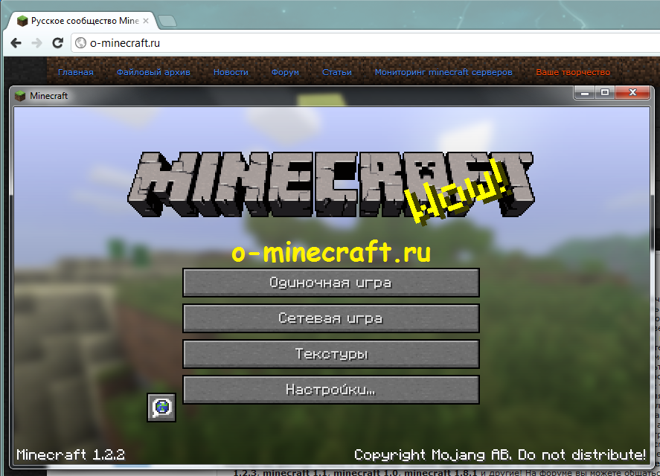Image resolution: width=660 pixels, height=476 pixels.
Task: Open the Файловый архив menu item
Action: tap(153, 71)
